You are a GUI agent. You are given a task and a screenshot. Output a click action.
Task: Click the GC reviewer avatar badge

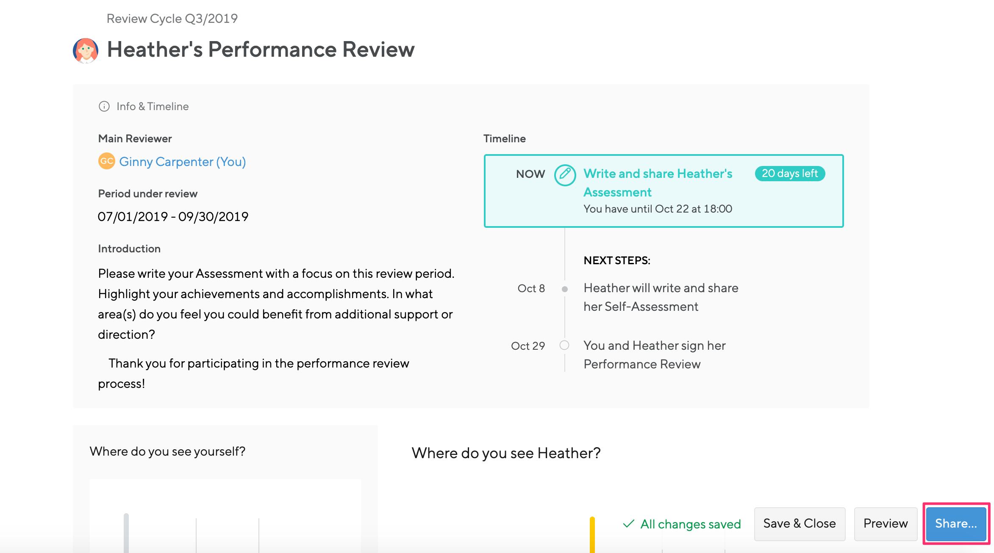click(x=107, y=161)
